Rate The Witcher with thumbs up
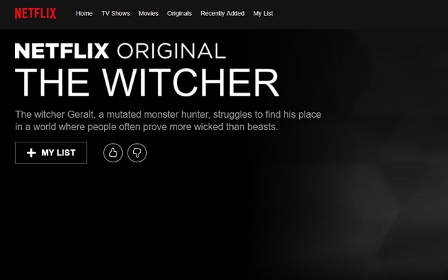 [113, 153]
